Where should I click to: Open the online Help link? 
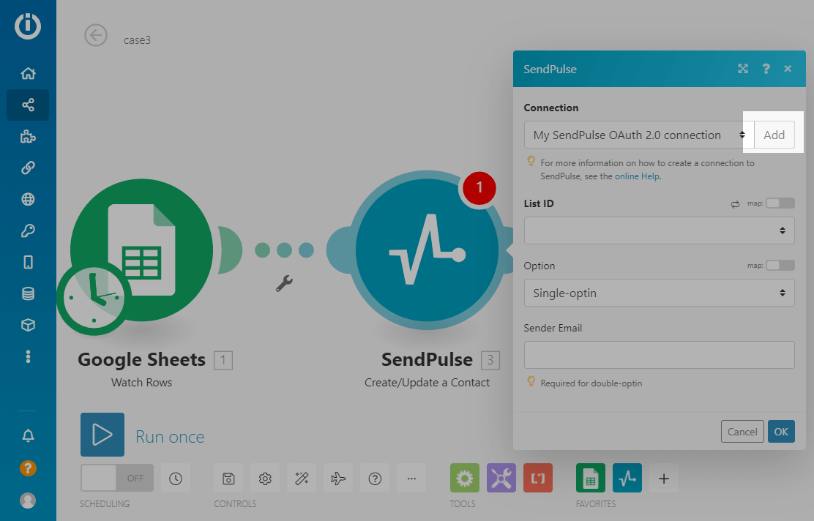[x=637, y=176]
